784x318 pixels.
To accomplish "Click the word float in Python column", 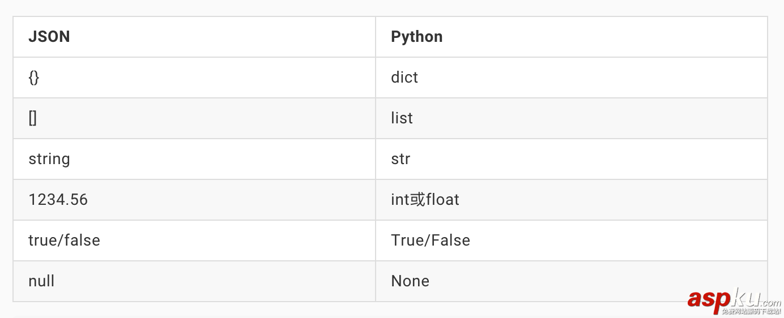I will [x=443, y=200].
